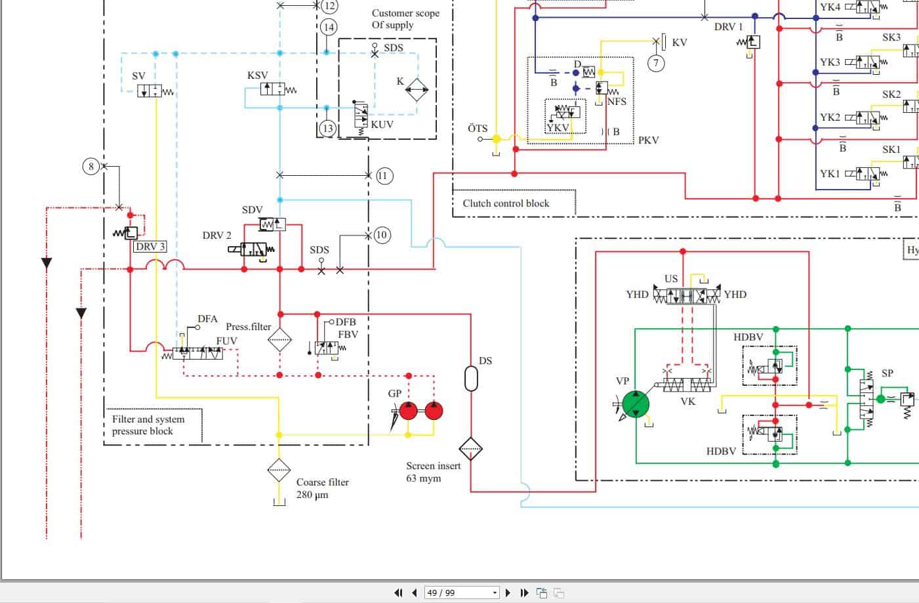The width and height of the screenshot is (919, 603).
Task: Click the previous page arrow
Action: 415,592
